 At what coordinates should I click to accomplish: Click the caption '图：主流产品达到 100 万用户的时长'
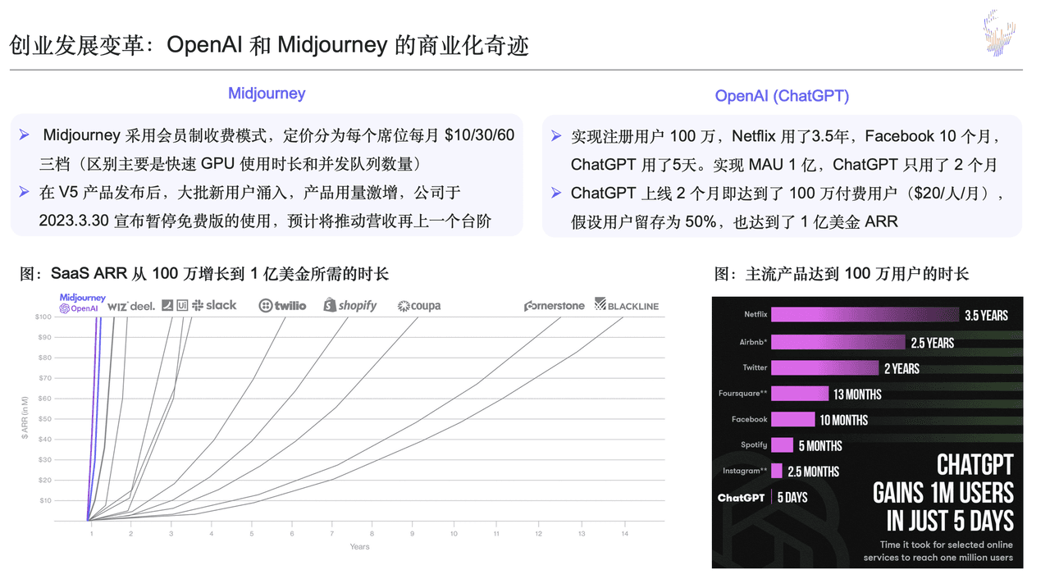(x=842, y=274)
